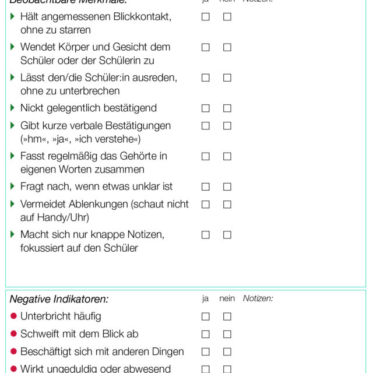Check 'ja' for Macht sich nur knappe Notizen
This screenshot has height=373, width=373.
pyautogui.click(x=206, y=235)
